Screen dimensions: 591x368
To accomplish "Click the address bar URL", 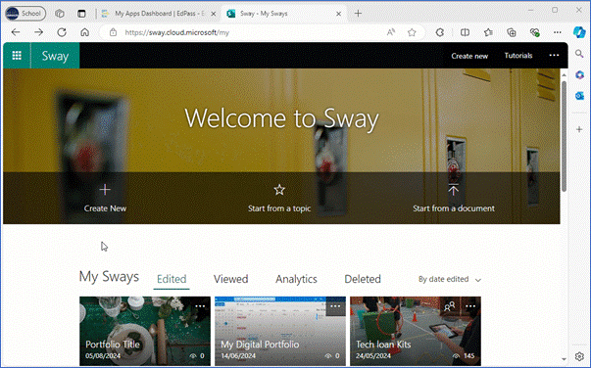I will click(177, 32).
